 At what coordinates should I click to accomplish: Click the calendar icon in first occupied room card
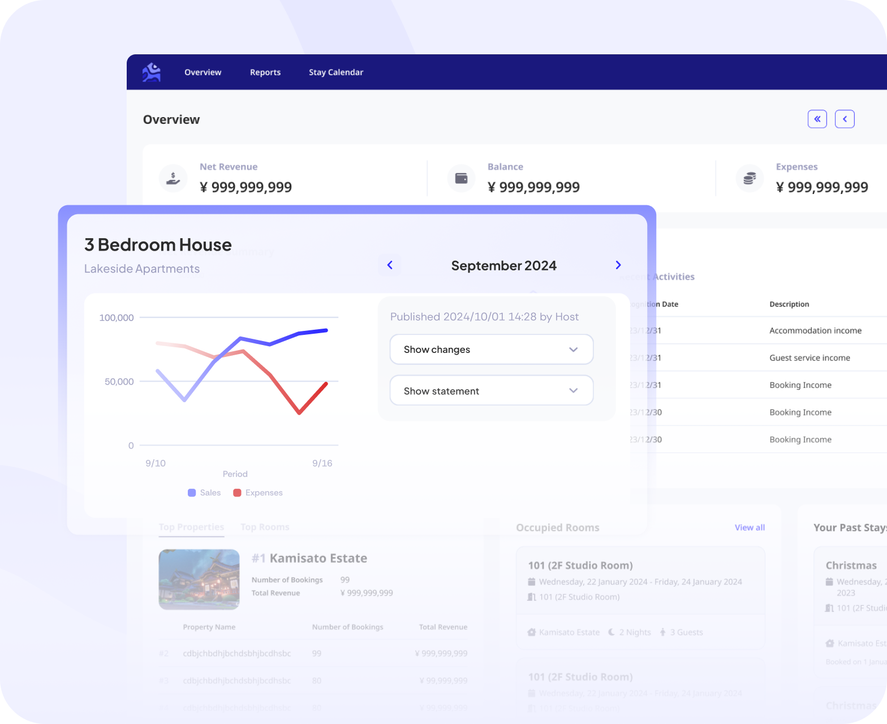point(531,581)
